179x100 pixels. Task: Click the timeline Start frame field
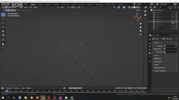point(132,88)
